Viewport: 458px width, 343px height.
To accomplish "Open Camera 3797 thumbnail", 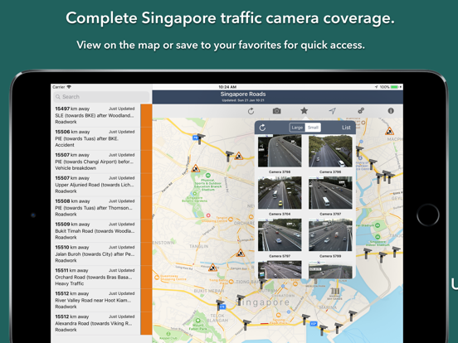I will [330, 192].
